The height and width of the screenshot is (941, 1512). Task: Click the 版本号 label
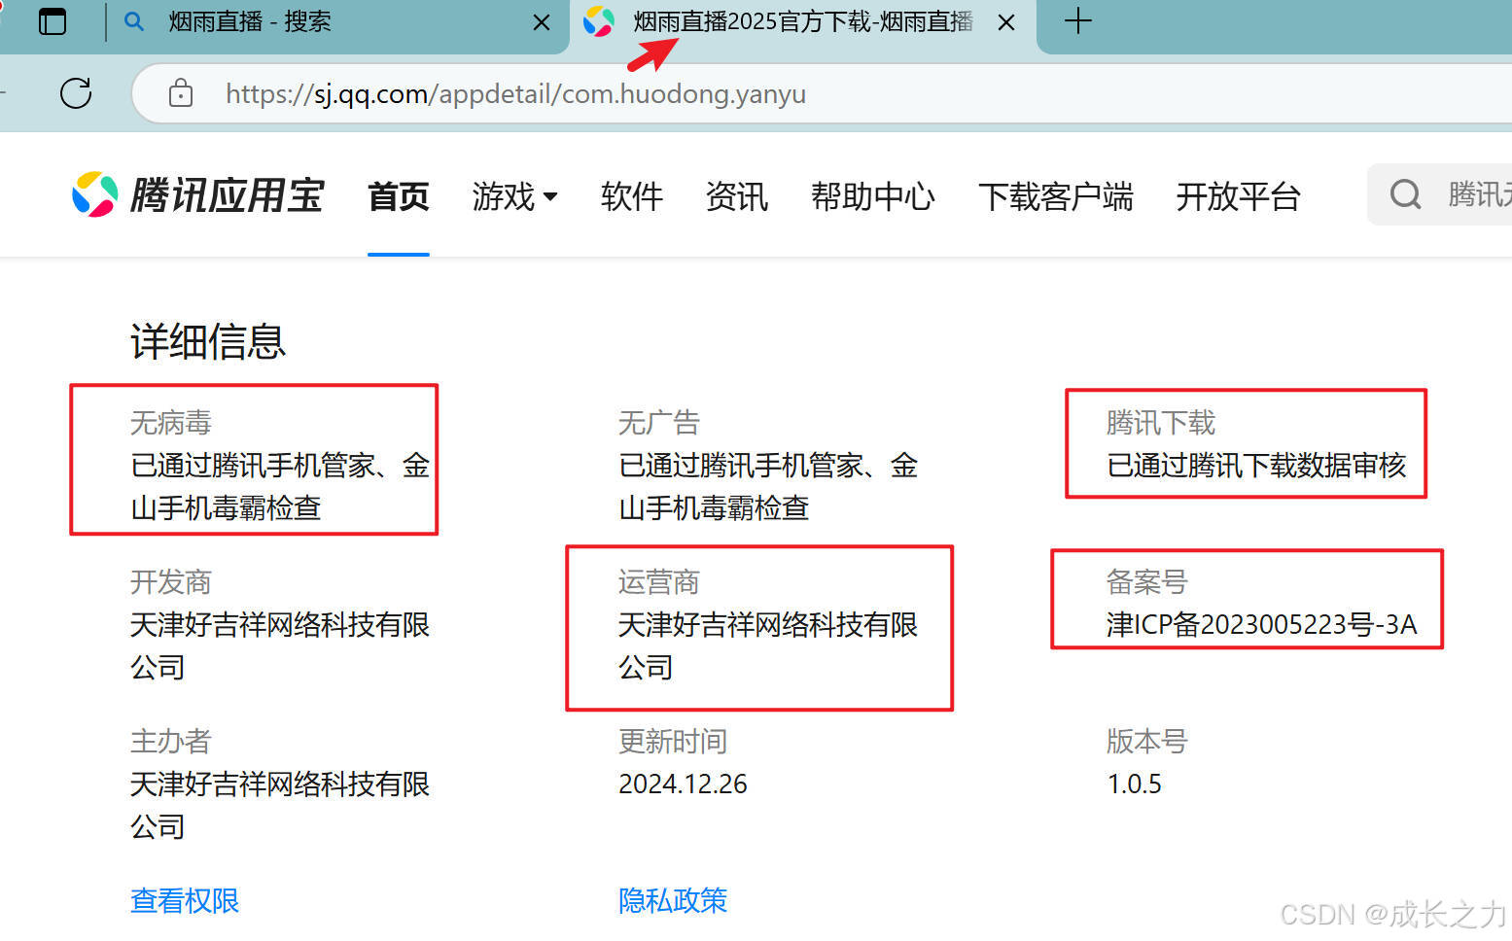tap(1147, 742)
